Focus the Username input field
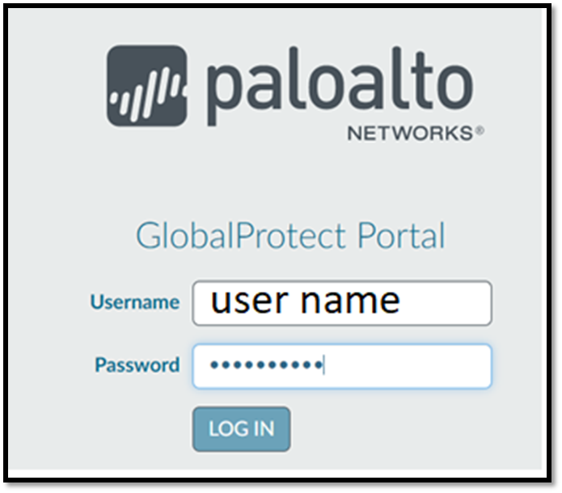Screen dimensions: 562x493 [342, 303]
